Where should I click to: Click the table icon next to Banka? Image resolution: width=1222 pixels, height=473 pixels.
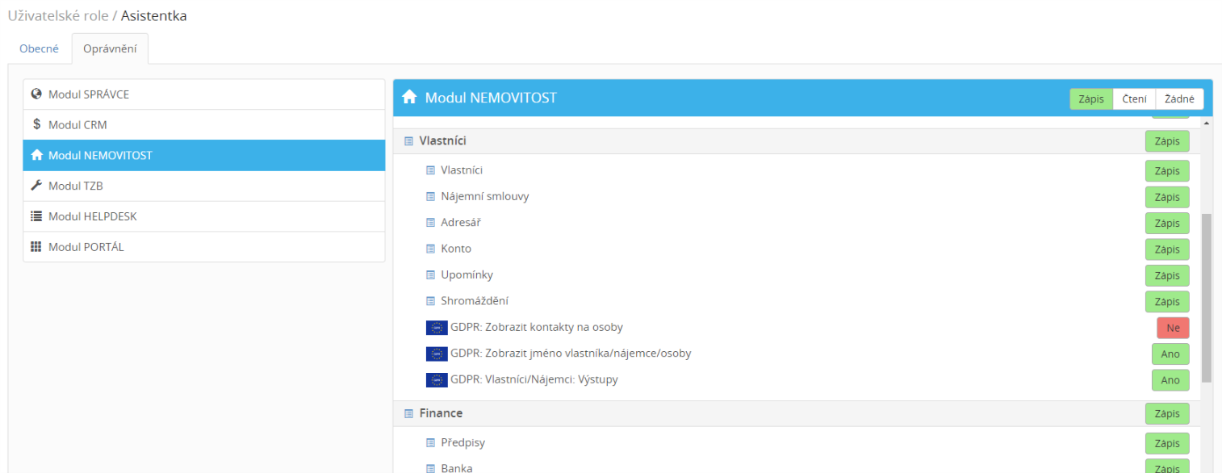coord(430,468)
